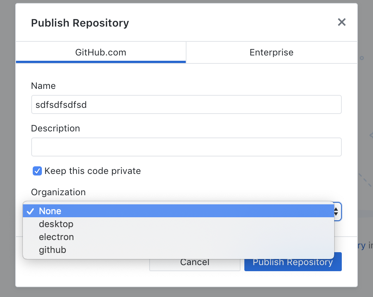Click the Organization label above the dropdown
Image resolution: width=373 pixels, height=297 pixels.
click(x=58, y=192)
